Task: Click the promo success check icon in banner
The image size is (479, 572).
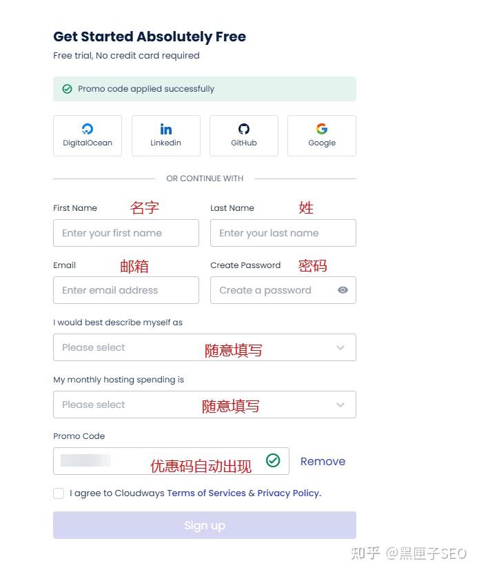Action: (x=68, y=89)
